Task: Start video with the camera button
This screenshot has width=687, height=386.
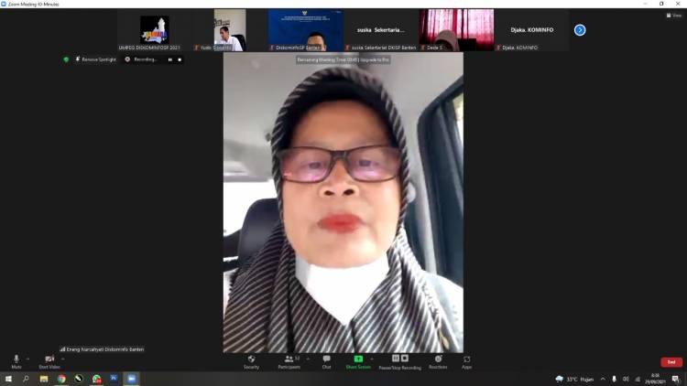Action: coord(49,360)
